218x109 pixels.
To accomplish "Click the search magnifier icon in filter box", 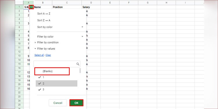I will 78,64.
